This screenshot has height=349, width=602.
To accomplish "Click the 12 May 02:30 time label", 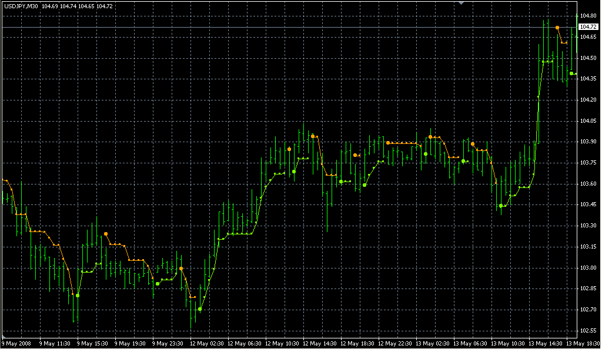I will [205, 343].
